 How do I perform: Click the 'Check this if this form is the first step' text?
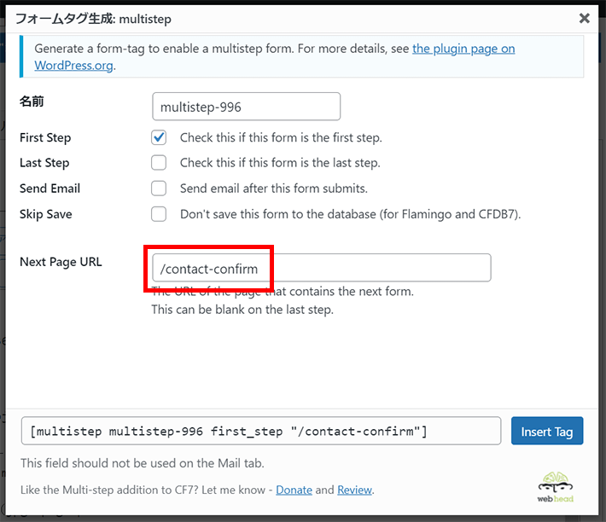[281, 138]
